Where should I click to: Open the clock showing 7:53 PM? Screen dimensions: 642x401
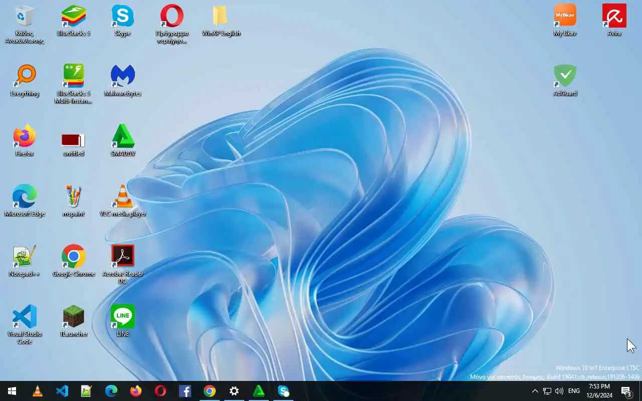pyautogui.click(x=599, y=391)
